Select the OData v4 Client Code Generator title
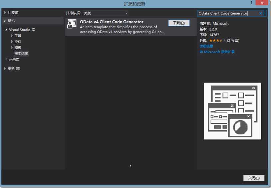Viewport: 271px width, 188px height. (x=112, y=22)
